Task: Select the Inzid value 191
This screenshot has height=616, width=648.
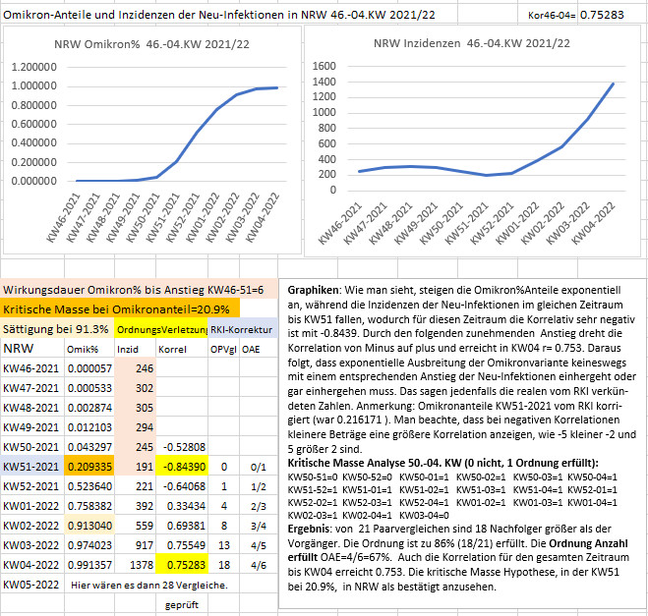Action: (x=135, y=467)
